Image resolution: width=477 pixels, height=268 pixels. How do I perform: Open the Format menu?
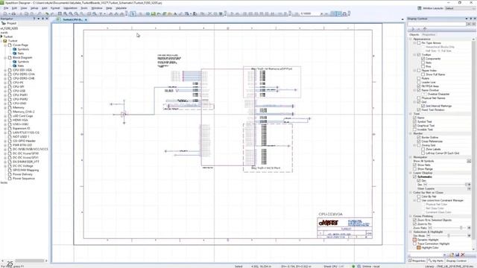pyautogui.click(x=55, y=8)
